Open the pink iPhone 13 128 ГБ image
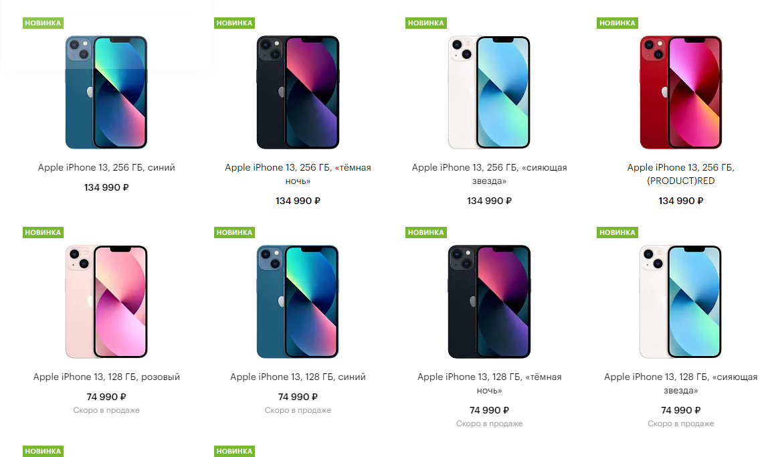Image resolution: width=768 pixels, height=457 pixels. point(106,301)
